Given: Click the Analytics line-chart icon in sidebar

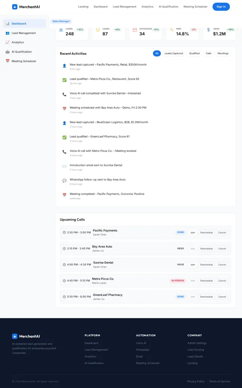Looking at the screenshot, I should click(8, 42).
